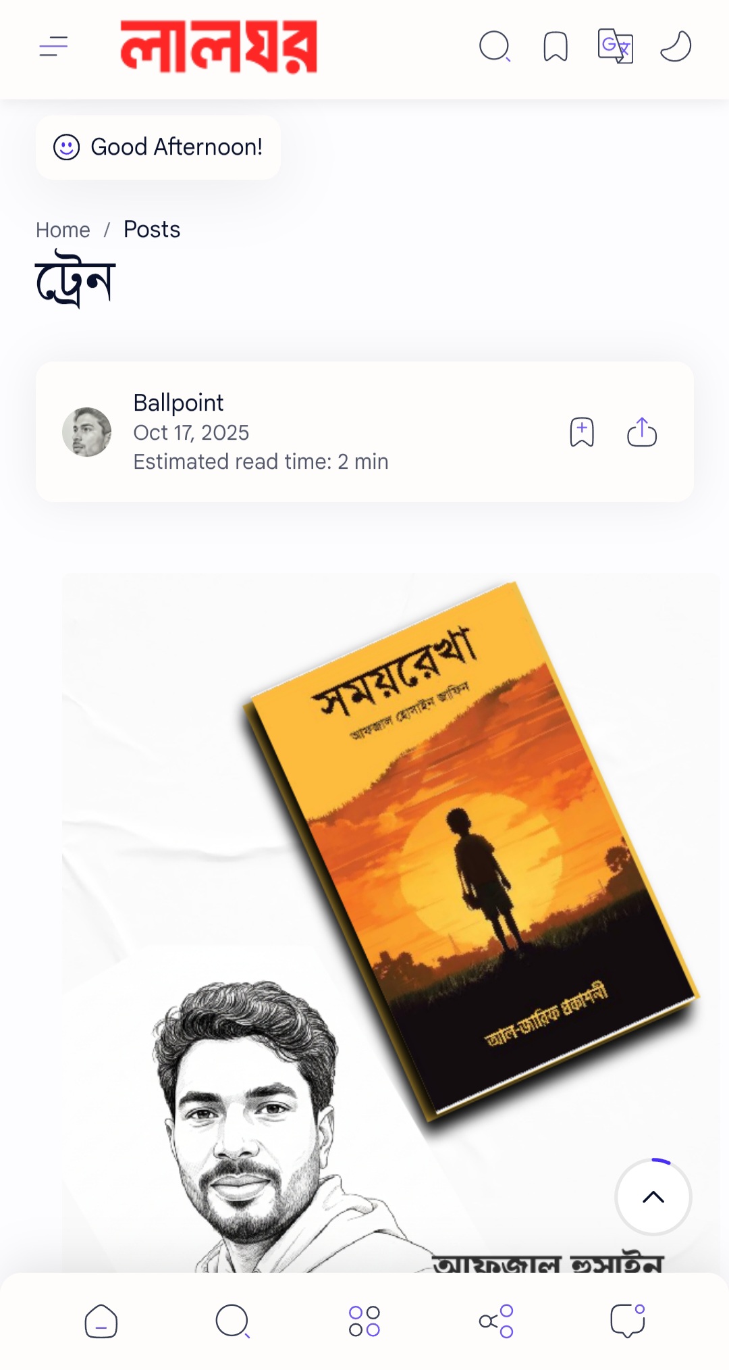Open search in bottom navigation
The height and width of the screenshot is (1370, 729).
click(233, 1321)
